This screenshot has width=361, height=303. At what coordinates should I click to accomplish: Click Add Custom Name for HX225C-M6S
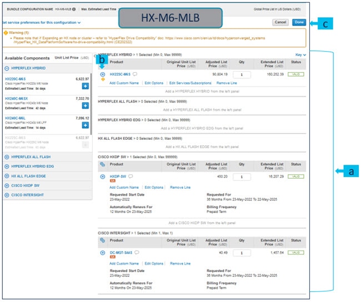point(124,83)
